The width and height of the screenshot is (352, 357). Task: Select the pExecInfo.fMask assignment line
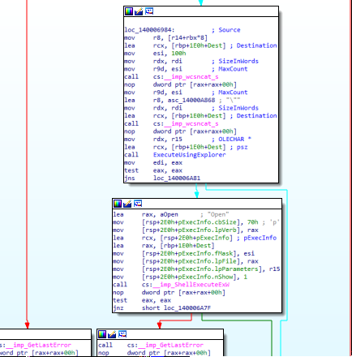tap(183, 253)
